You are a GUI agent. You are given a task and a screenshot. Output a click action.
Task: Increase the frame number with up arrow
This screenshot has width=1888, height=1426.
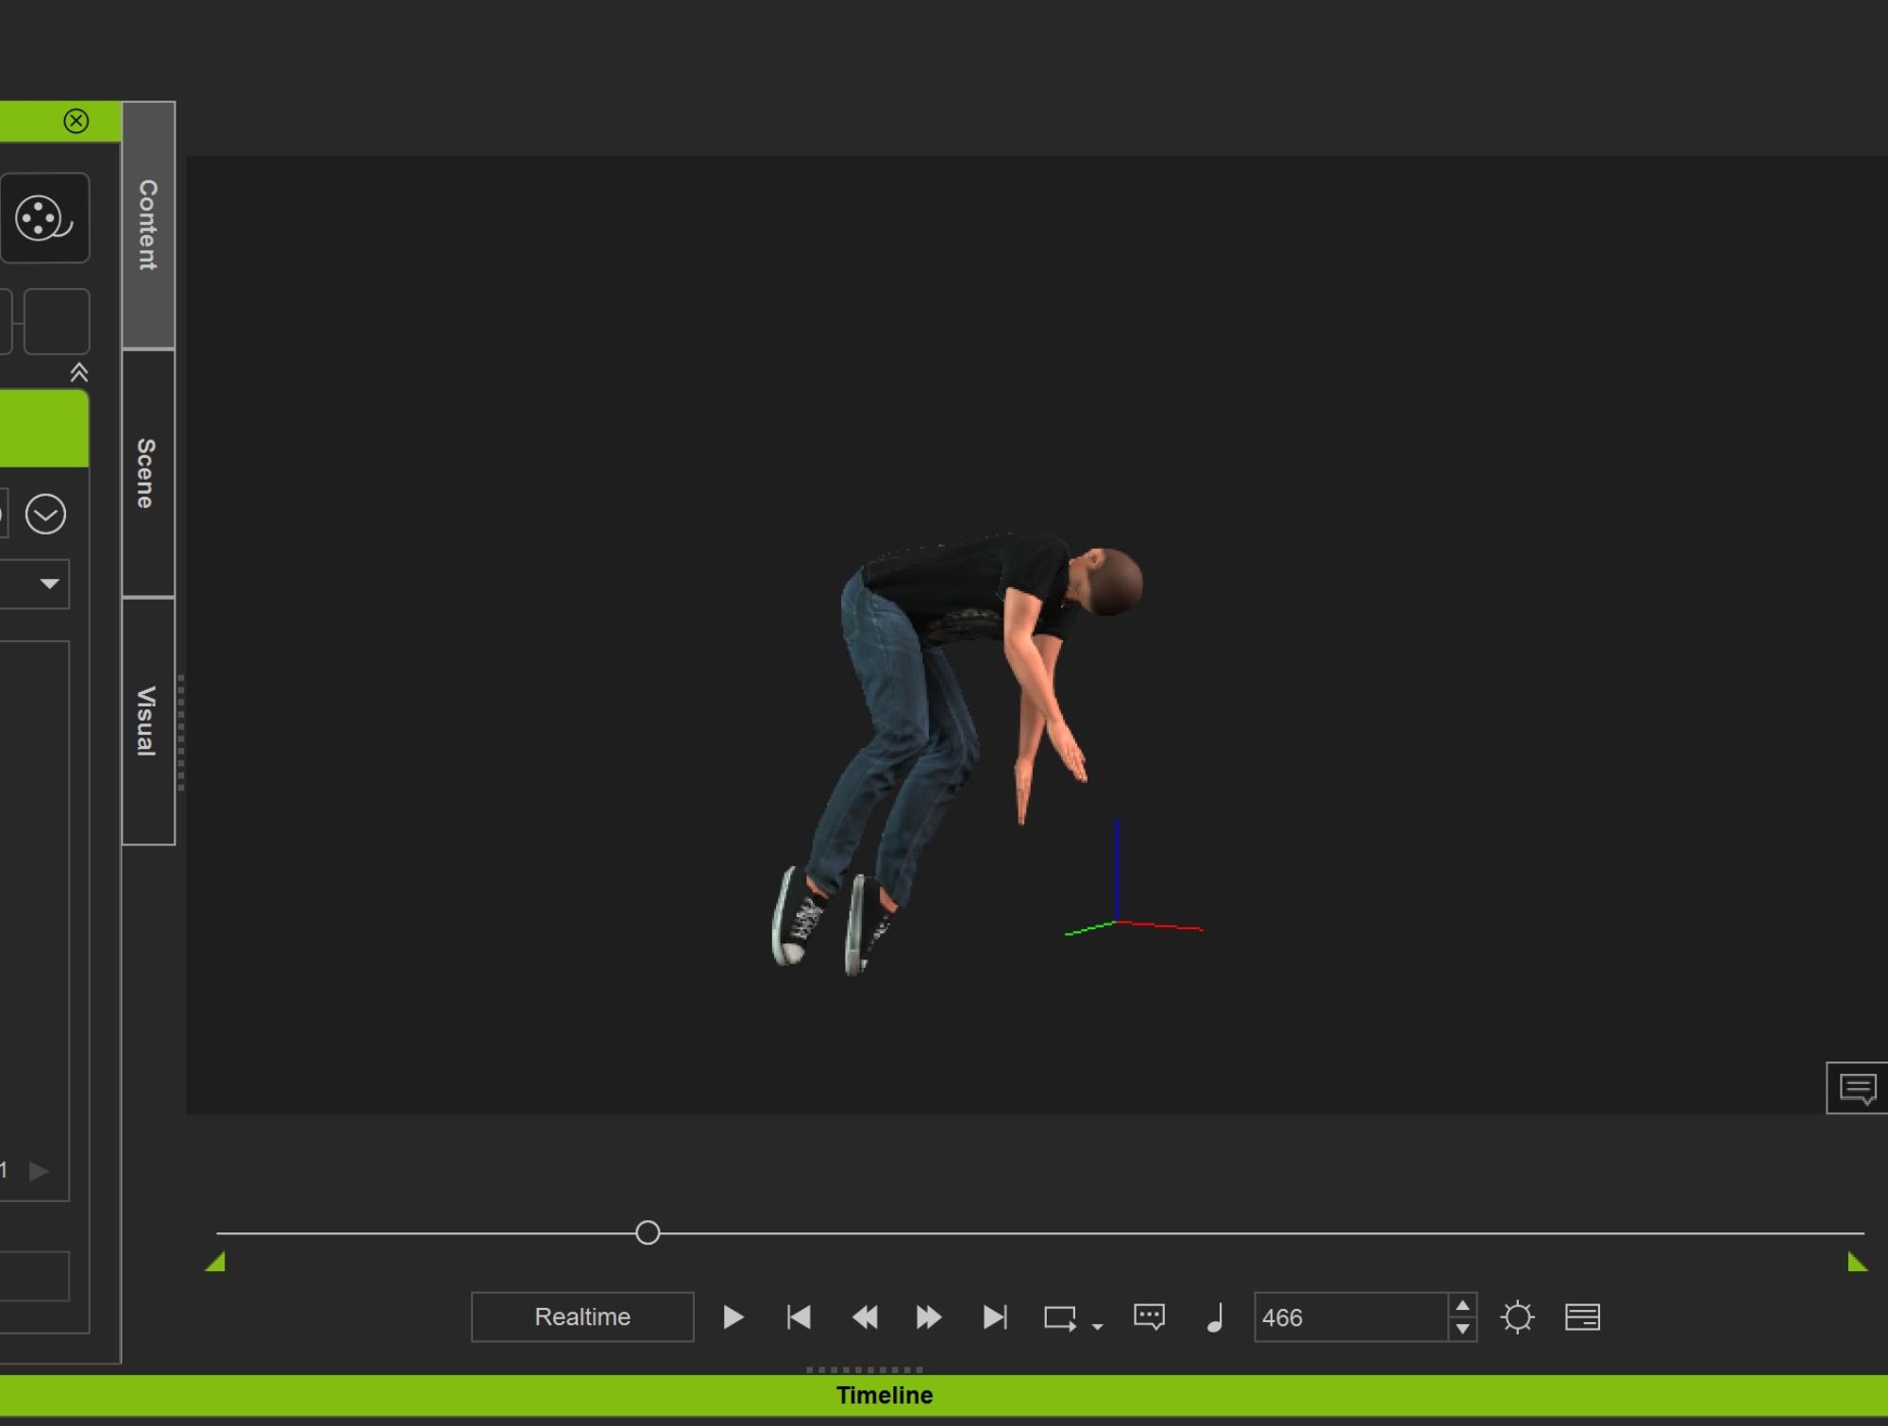[1462, 1305]
